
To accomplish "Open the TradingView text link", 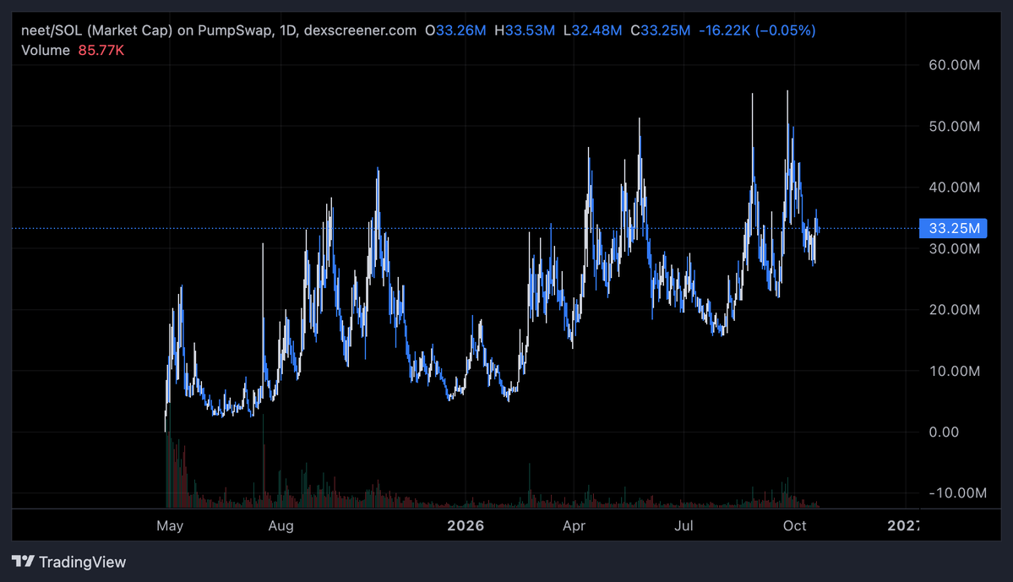I will click(82, 562).
